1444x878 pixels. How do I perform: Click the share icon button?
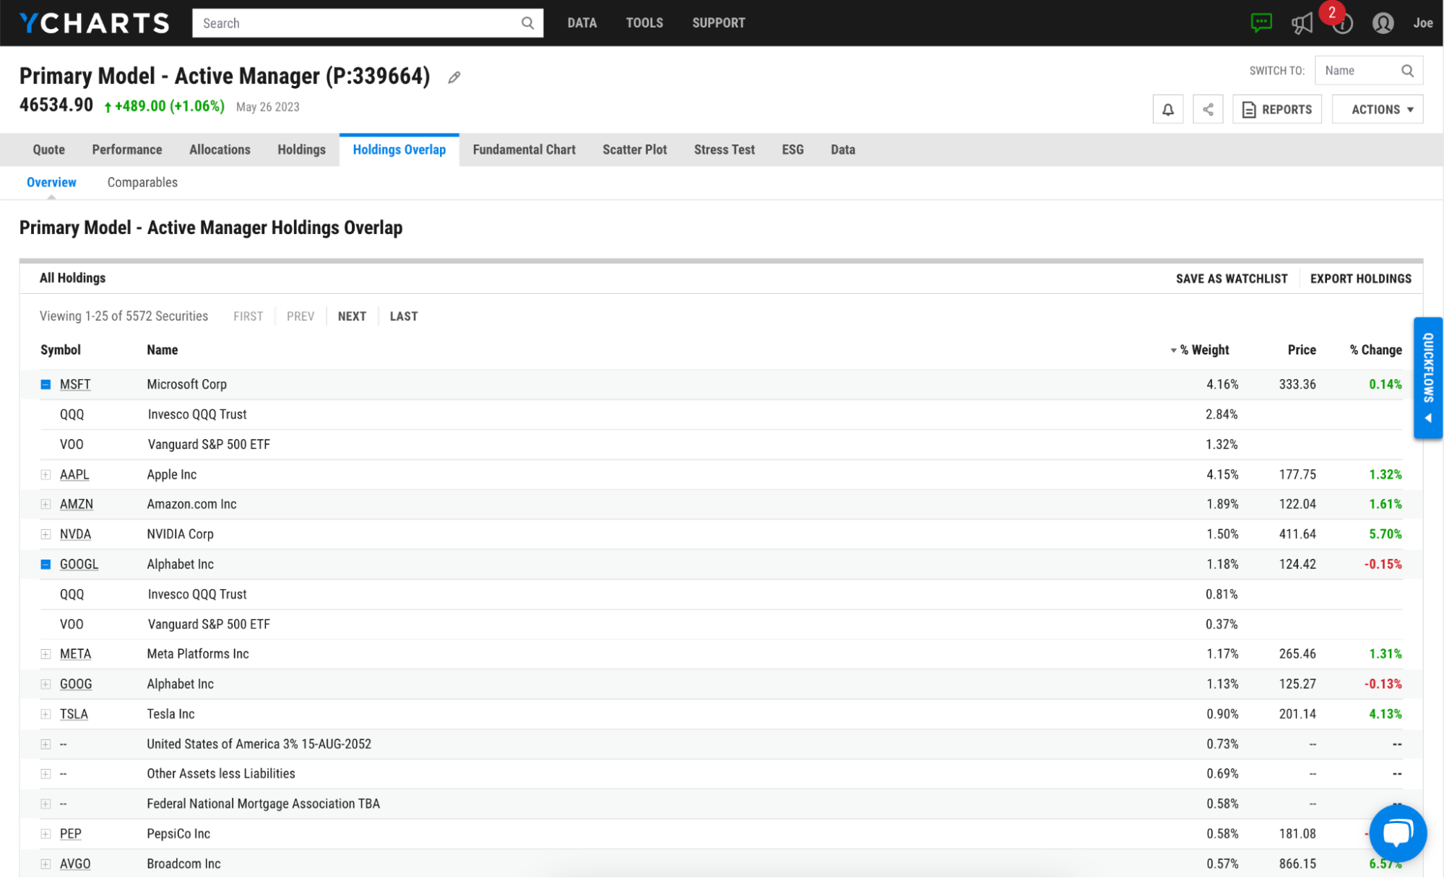coord(1208,109)
